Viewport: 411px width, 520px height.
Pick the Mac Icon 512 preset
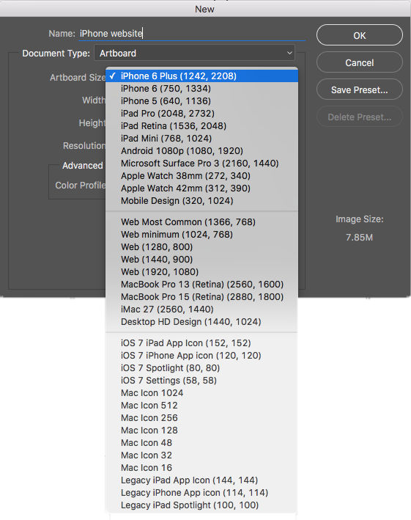tap(201, 406)
